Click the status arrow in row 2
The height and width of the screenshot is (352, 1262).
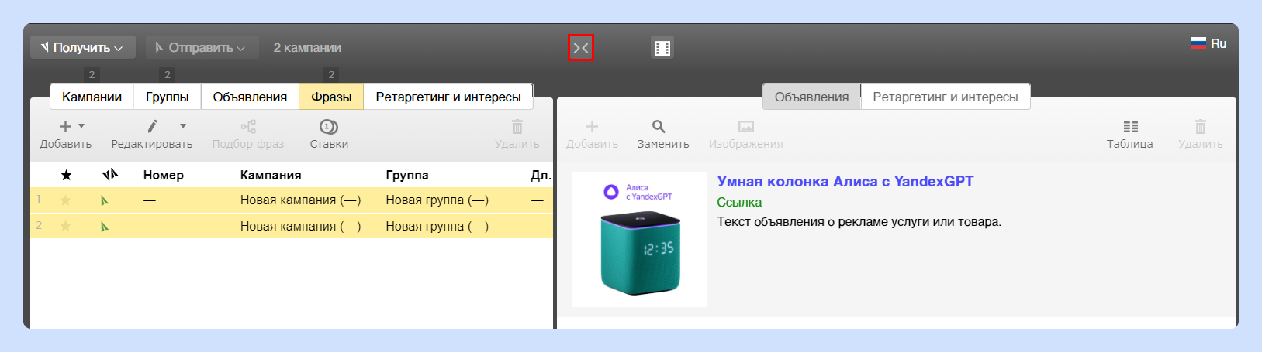105,227
